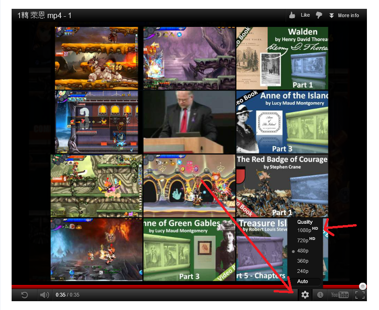
Task: Click the Watch Later clock icon
Action: 320,295
